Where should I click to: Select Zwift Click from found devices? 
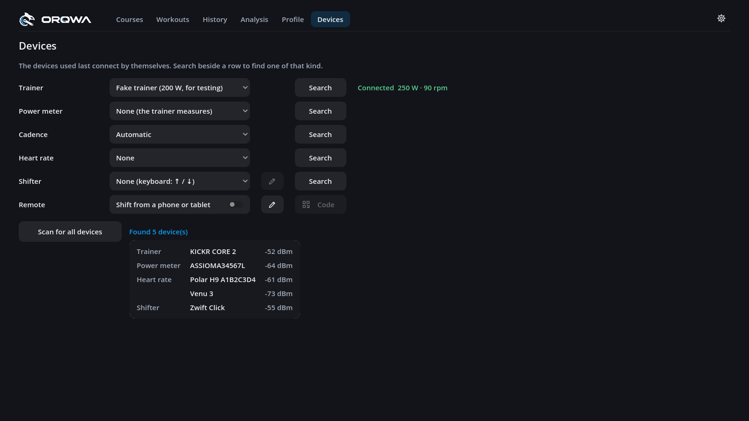207,308
